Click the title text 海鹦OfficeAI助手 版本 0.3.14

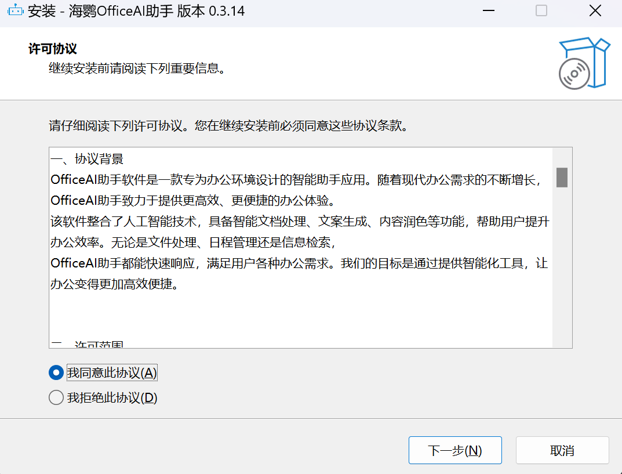[x=157, y=10]
